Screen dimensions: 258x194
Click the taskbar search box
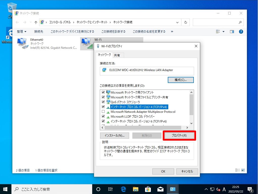[x=52, y=189]
